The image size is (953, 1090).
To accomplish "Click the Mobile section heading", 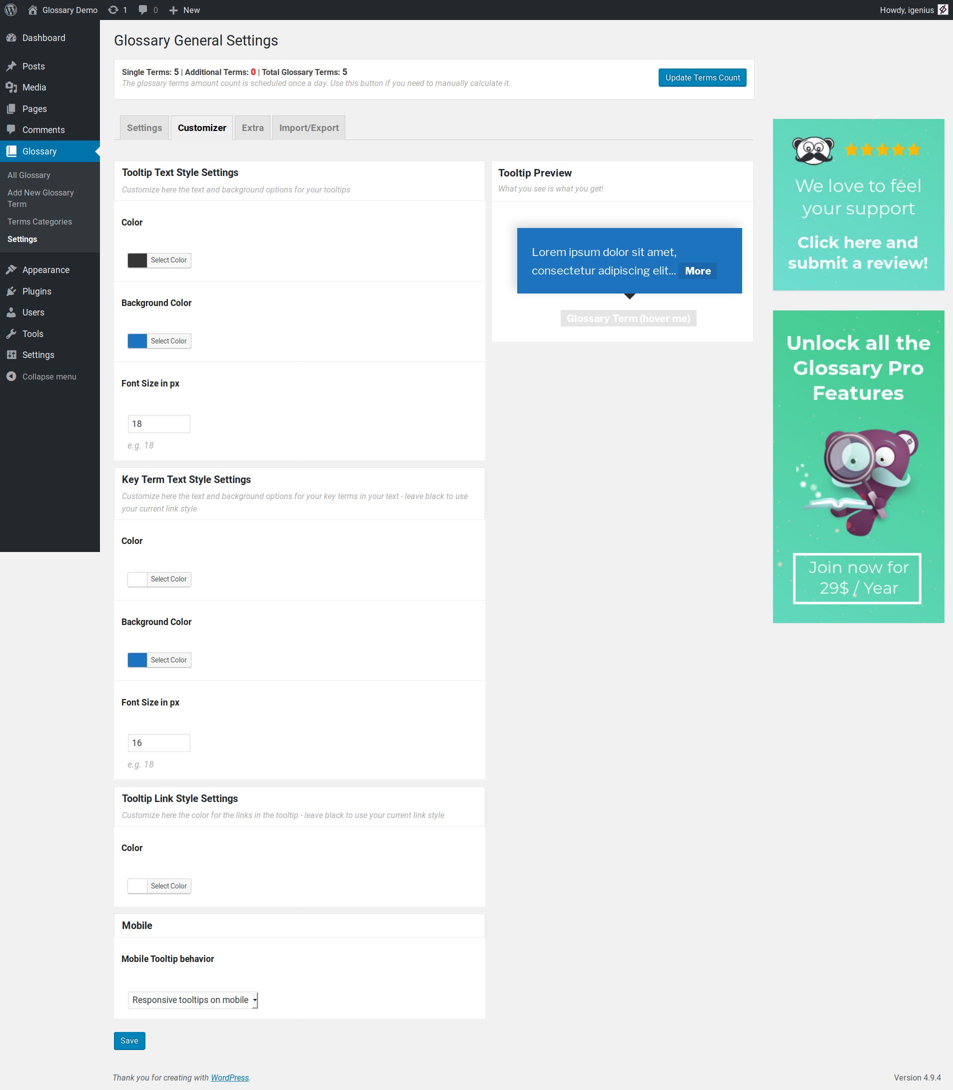I will pos(136,925).
